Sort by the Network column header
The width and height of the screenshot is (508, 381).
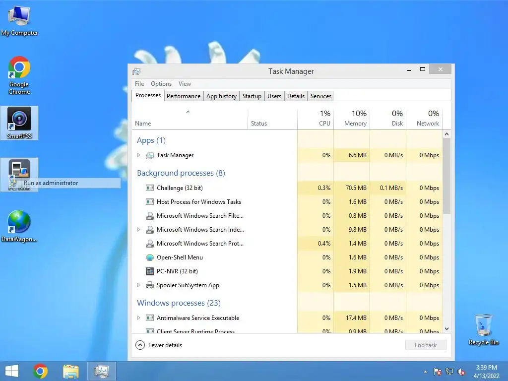click(424, 119)
